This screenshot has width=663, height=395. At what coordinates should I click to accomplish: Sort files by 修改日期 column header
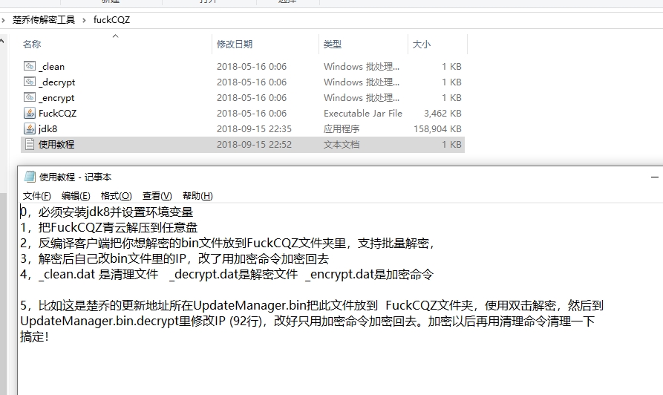(x=235, y=44)
